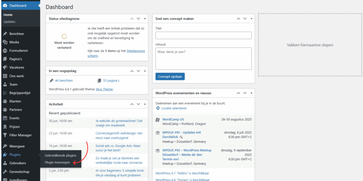Click the Begrippenlijst list icon

pos(5,93)
